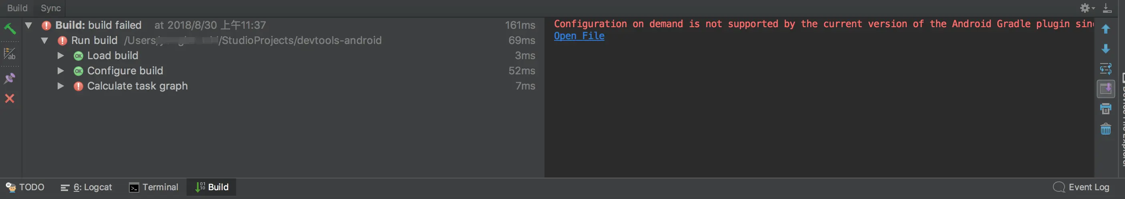Screen dimensions: 1125x199
Task: Collapse the 'Build: build failed' node
Action: click(x=28, y=25)
